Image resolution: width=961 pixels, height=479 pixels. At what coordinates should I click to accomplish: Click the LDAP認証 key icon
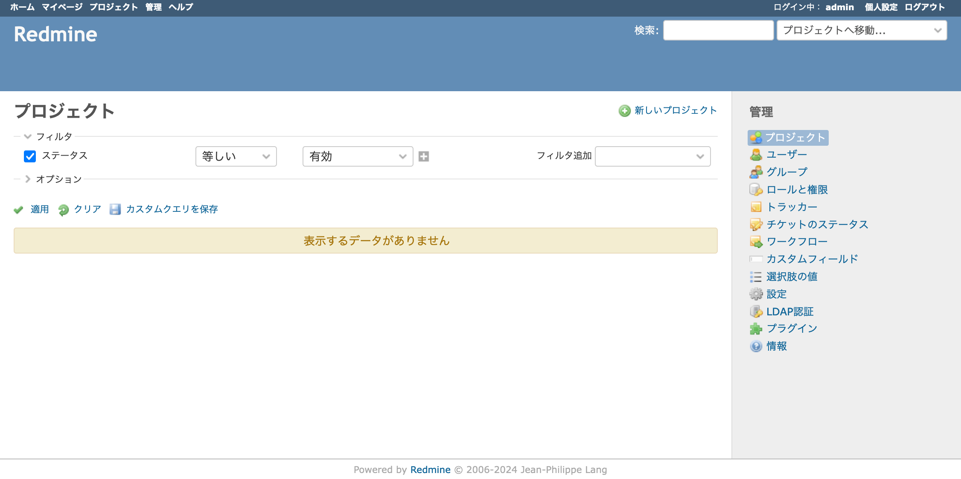point(757,311)
